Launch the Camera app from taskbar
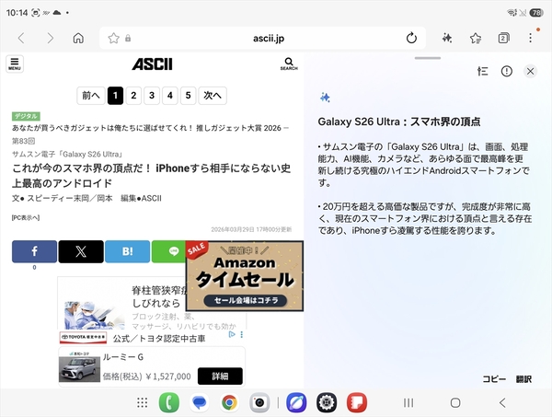The height and width of the screenshot is (417, 552). tap(259, 402)
